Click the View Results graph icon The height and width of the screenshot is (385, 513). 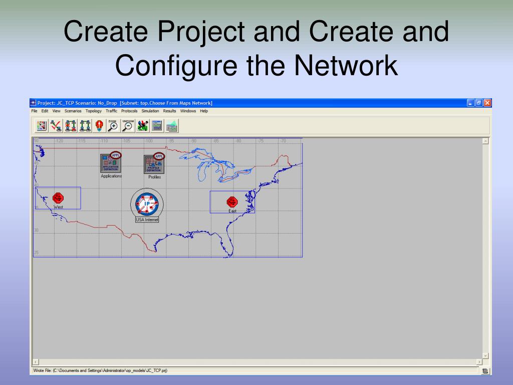(157, 126)
